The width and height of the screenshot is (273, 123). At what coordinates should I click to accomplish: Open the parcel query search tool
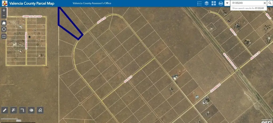click(40, 110)
